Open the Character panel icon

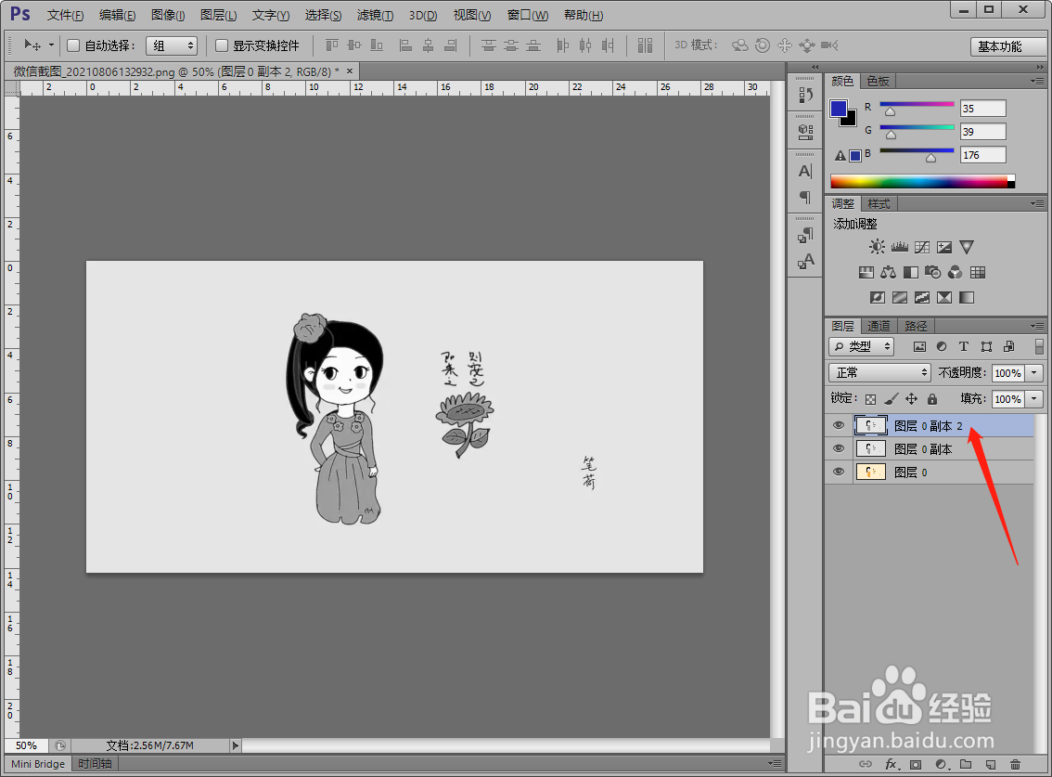[805, 171]
